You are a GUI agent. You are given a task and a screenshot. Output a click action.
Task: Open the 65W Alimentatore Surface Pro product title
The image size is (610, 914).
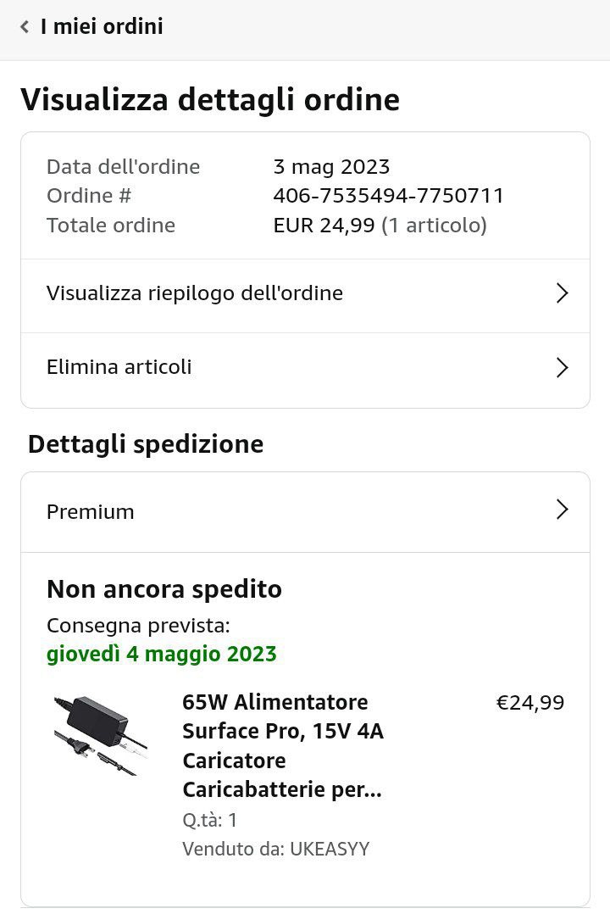283,746
